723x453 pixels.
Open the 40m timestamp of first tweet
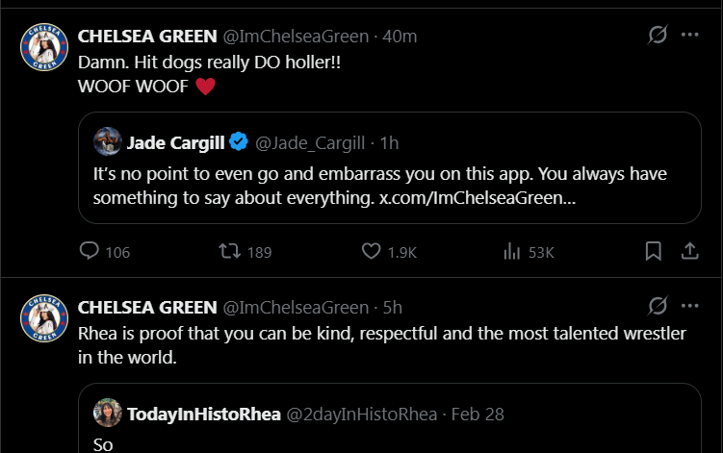tap(400, 37)
